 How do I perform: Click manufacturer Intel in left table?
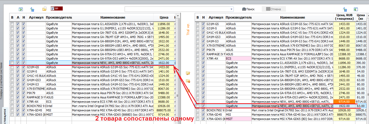click(59, 106)
